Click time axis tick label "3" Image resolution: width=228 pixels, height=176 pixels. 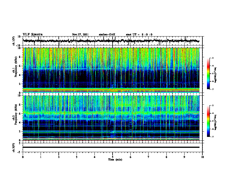point(77,157)
